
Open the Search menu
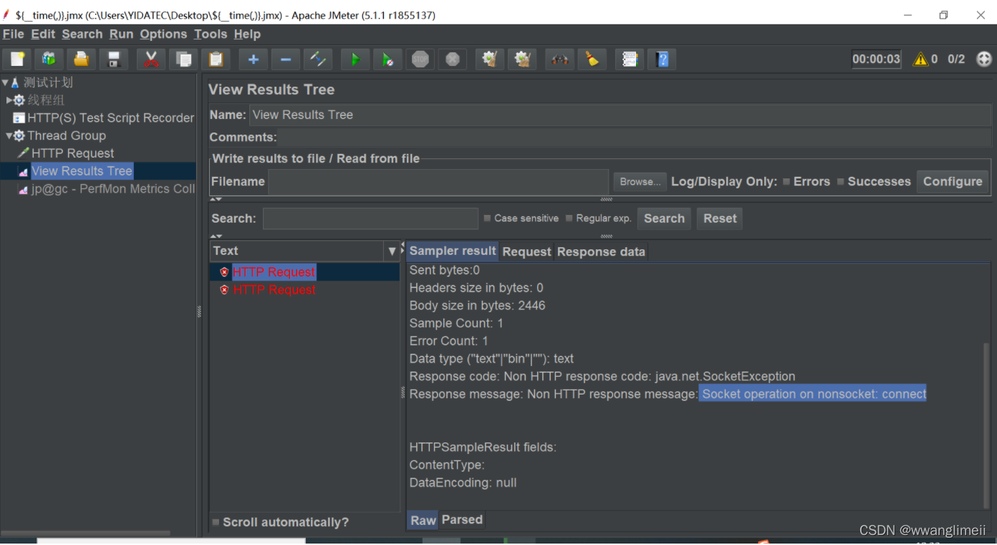coord(82,34)
